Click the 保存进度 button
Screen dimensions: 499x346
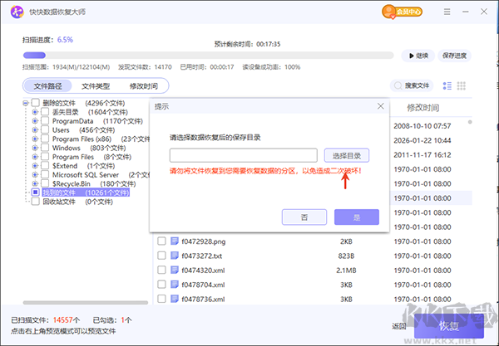coord(454,56)
